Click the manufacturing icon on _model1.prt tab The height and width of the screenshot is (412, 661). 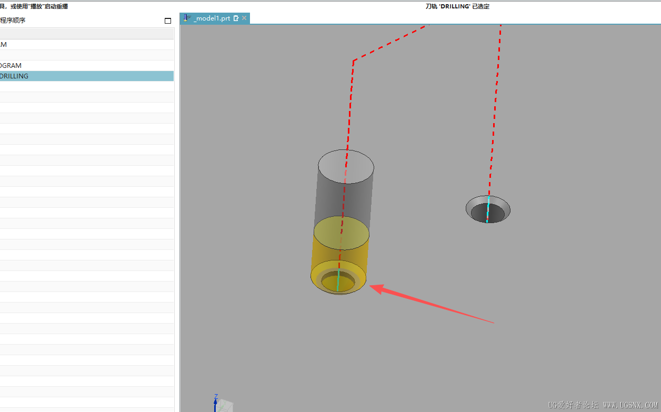click(x=187, y=18)
